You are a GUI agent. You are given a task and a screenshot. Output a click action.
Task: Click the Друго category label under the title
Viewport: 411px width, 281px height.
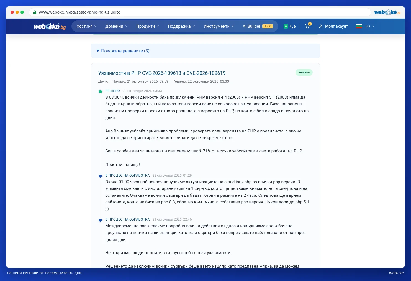[x=103, y=81]
